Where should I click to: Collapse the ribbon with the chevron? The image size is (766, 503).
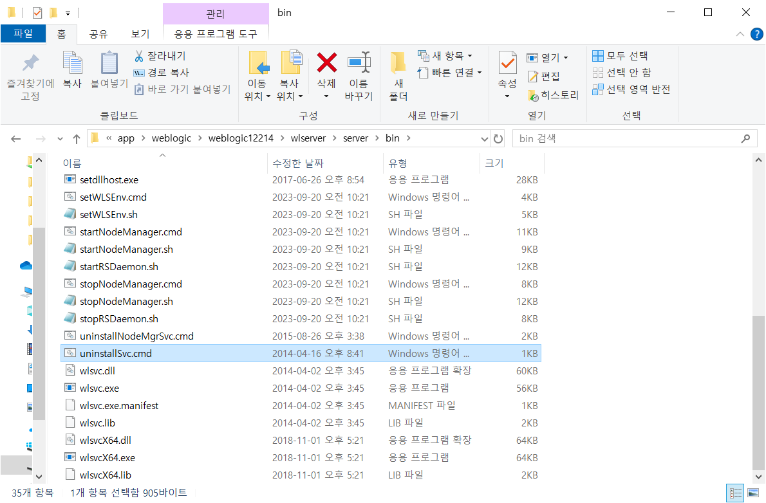740,34
